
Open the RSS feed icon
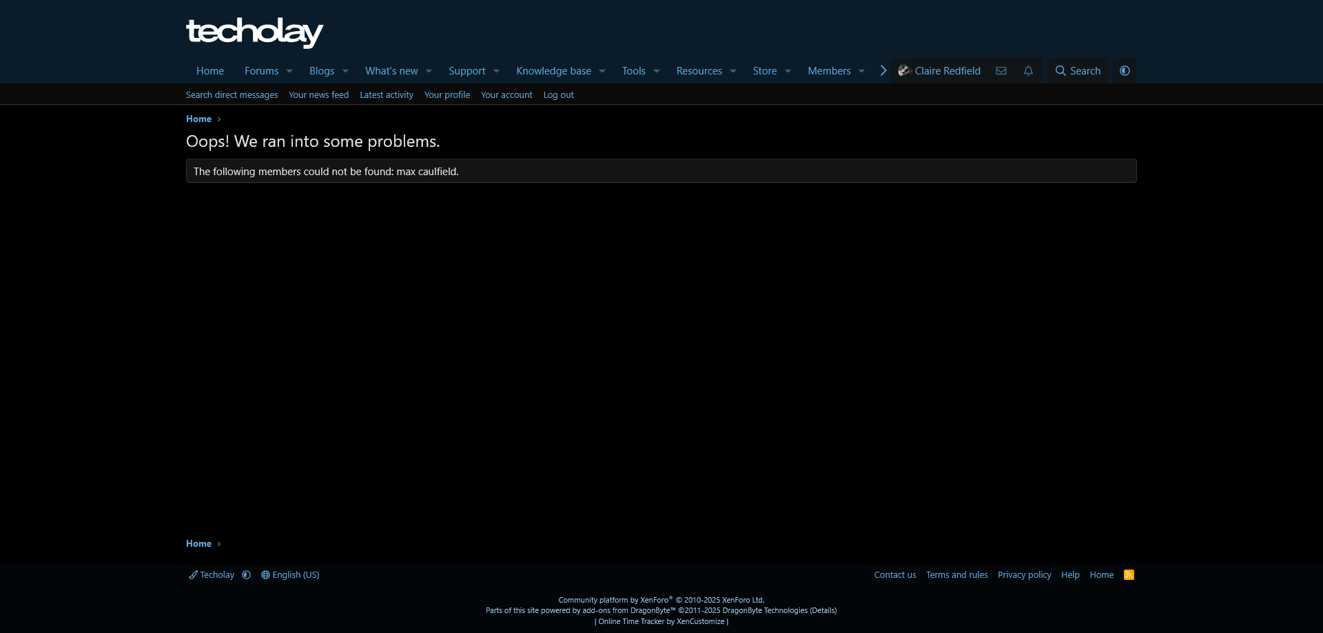tap(1129, 575)
